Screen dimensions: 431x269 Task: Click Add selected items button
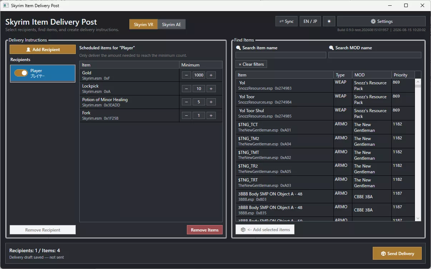265,229
